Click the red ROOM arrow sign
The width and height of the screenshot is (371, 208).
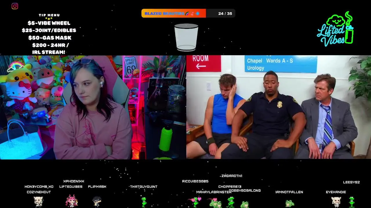click(203, 63)
